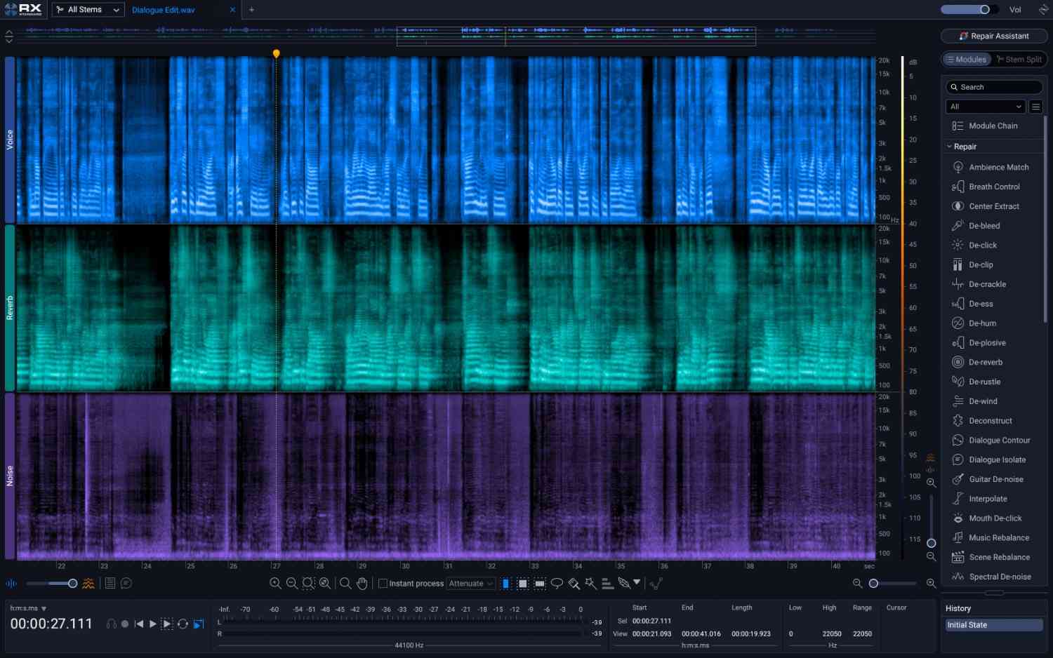The width and height of the screenshot is (1053, 658).
Task: Open the Attenuate process mode dropdown
Action: coord(470,583)
